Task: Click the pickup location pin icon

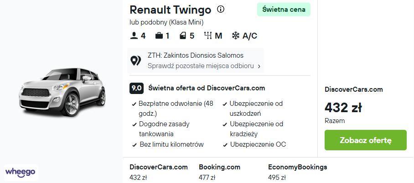Action: click(136, 61)
